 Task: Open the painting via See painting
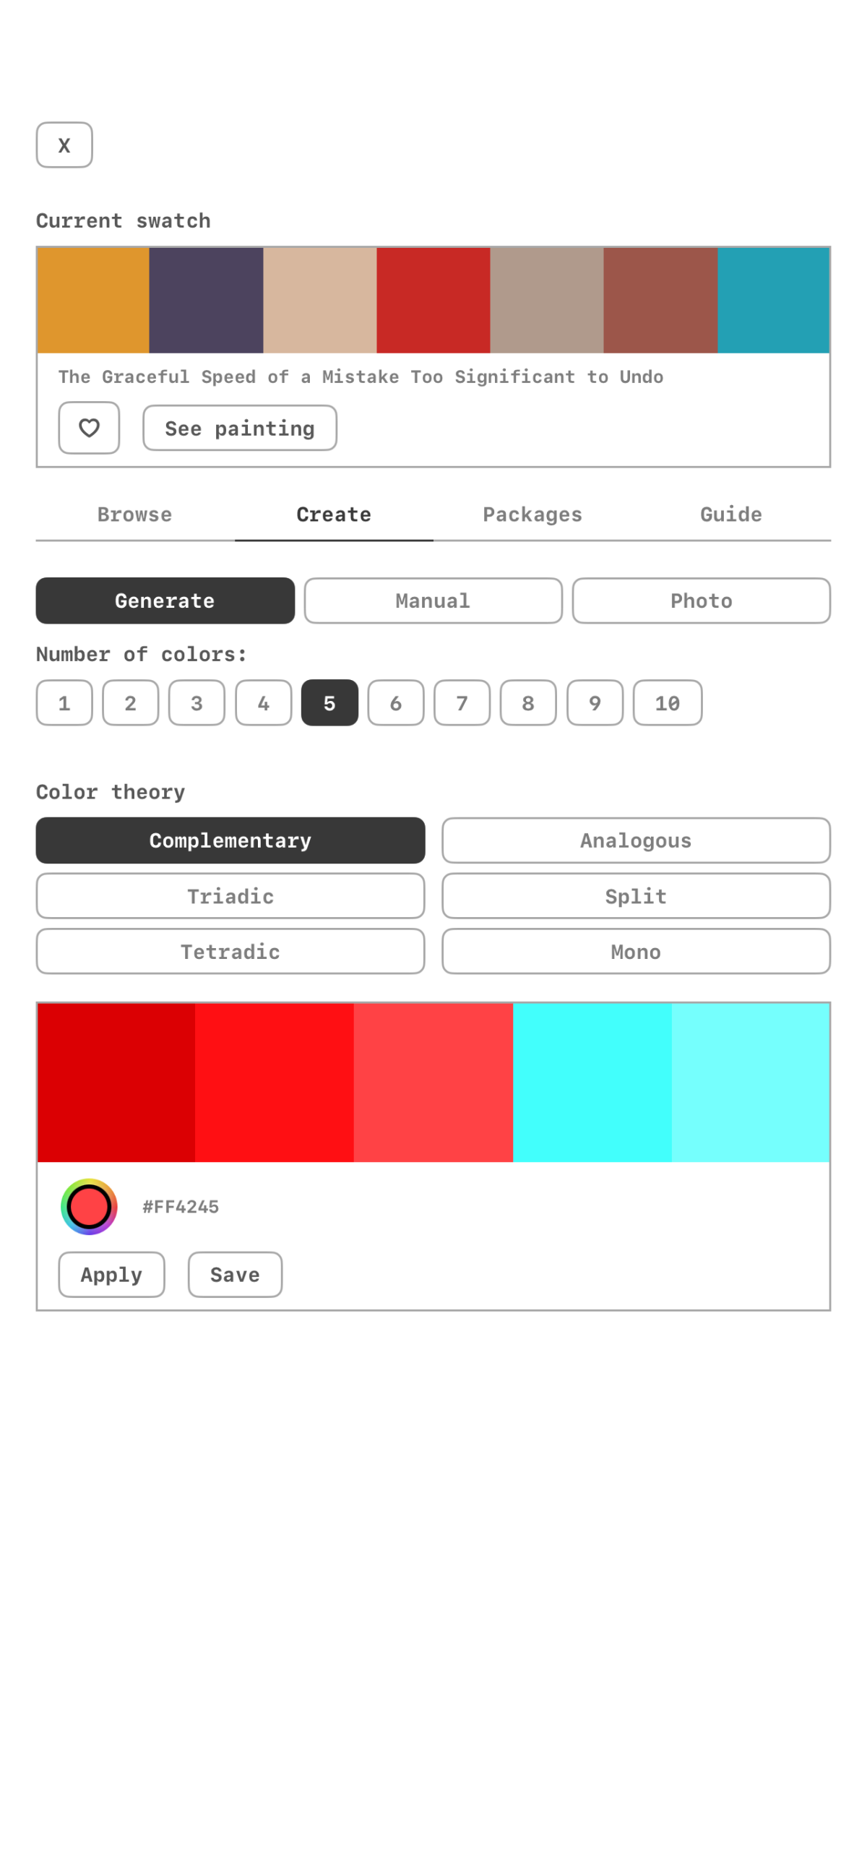pyautogui.click(x=239, y=429)
